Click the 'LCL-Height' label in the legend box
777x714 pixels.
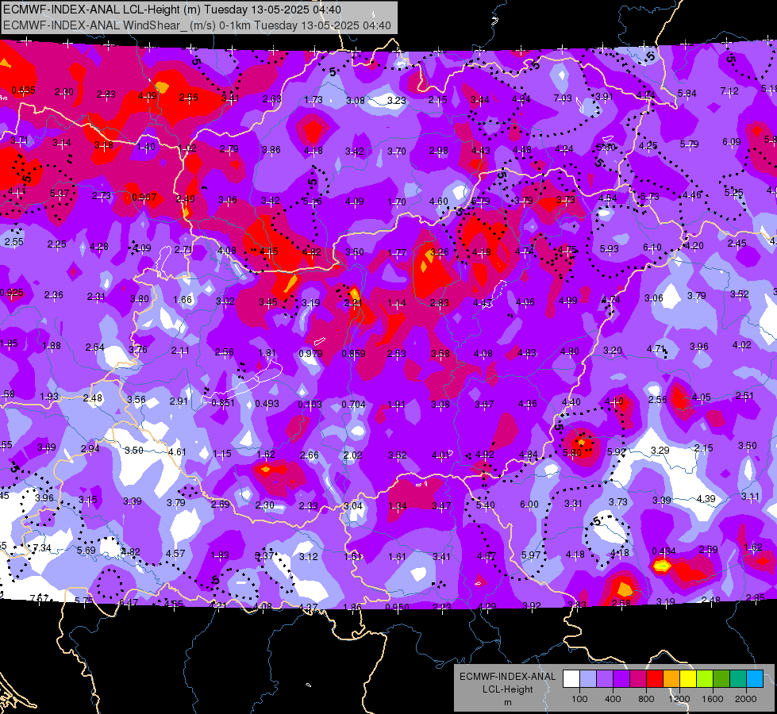point(507,689)
